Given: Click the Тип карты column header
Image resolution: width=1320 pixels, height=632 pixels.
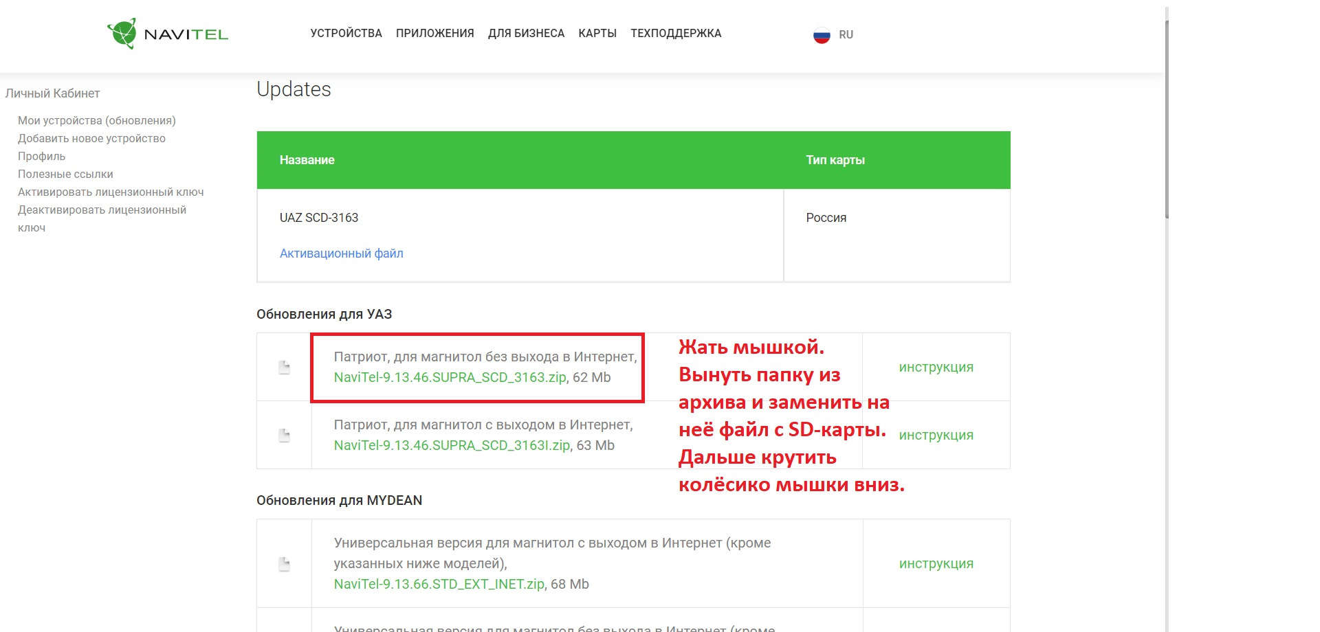Looking at the screenshot, I should pos(835,160).
